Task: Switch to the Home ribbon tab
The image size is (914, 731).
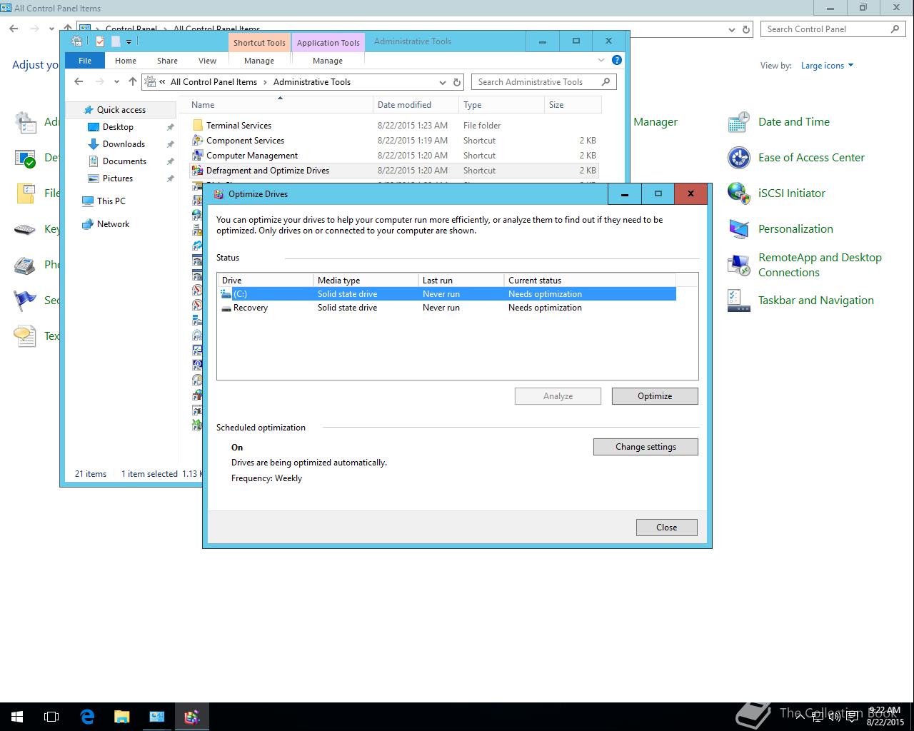Action: pos(126,61)
